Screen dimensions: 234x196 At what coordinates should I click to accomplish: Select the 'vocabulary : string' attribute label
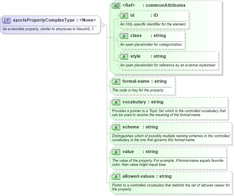[x=143, y=102]
